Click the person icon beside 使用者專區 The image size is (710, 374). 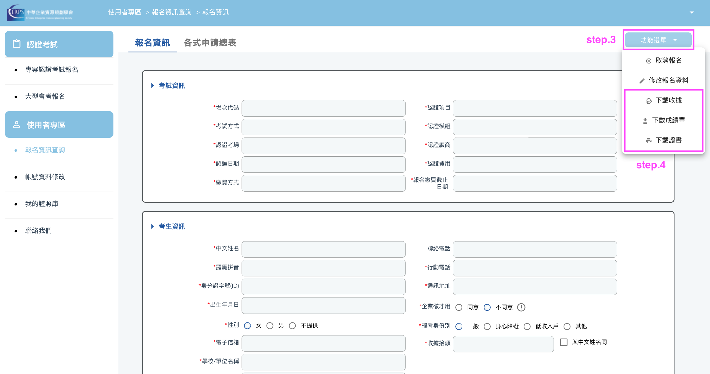(17, 124)
